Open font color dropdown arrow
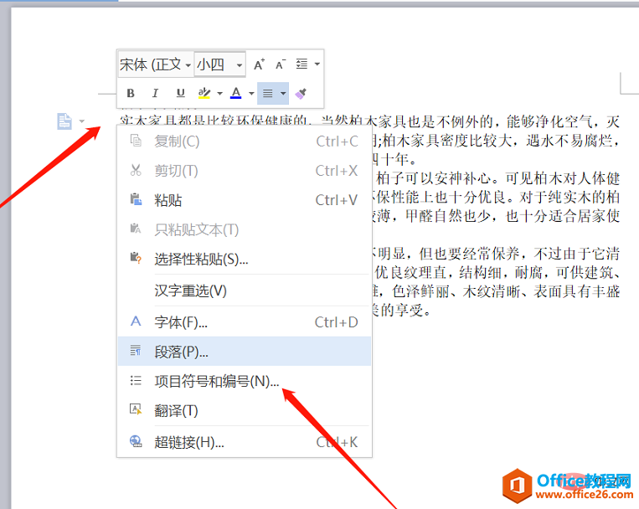The image size is (639, 509). coord(251,93)
